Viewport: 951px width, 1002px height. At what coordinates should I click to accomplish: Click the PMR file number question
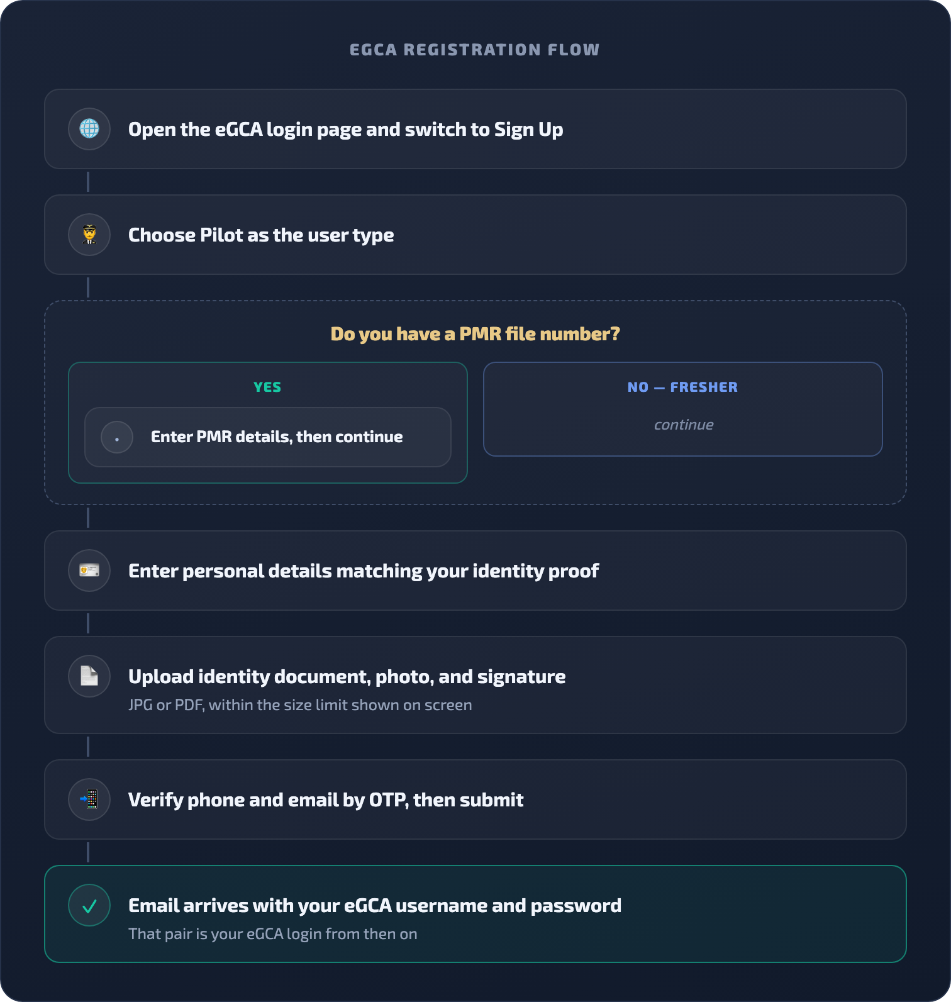tap(475, 333)
